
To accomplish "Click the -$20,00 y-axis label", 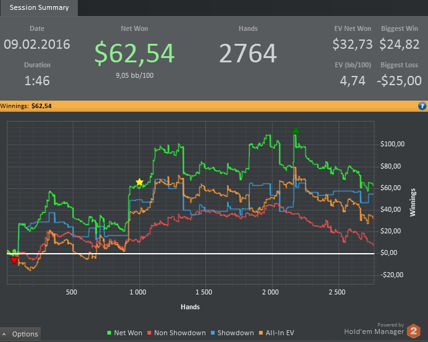I will click(x=392, y=275).
